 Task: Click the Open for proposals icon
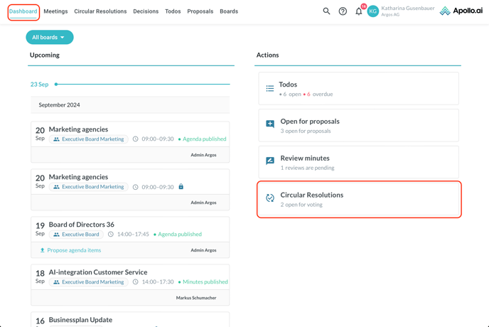point(270,124)
